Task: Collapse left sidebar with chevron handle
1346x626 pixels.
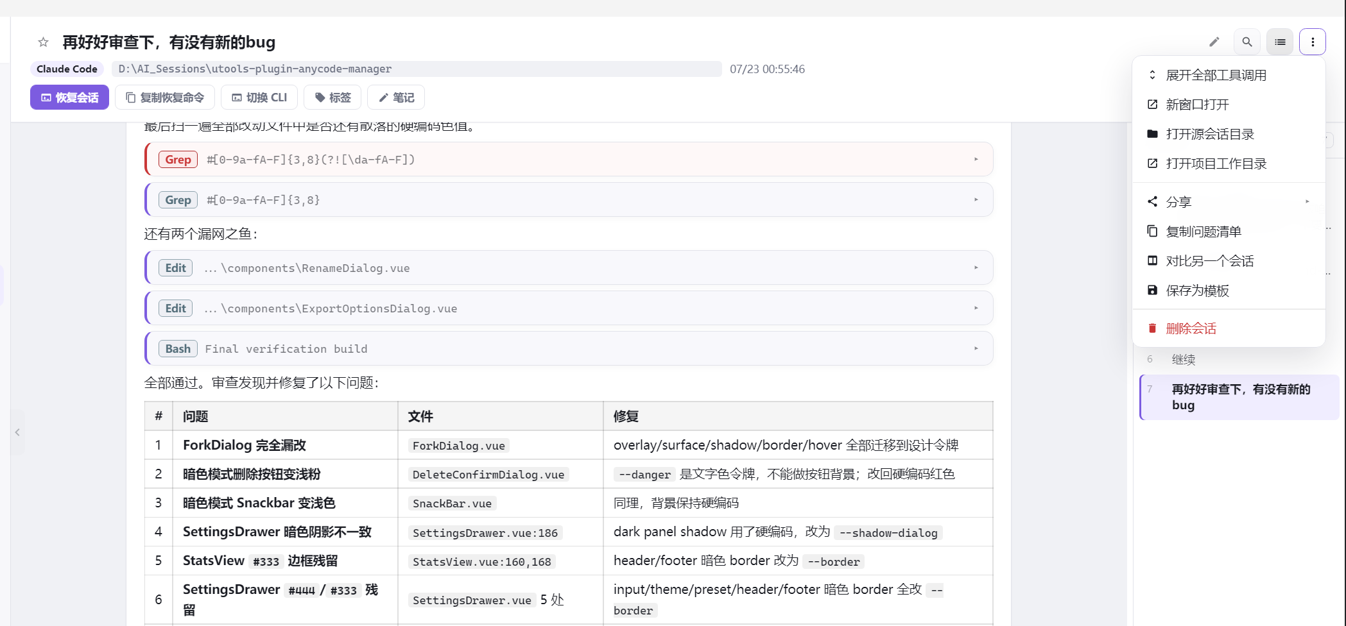Action: [17, 432]
